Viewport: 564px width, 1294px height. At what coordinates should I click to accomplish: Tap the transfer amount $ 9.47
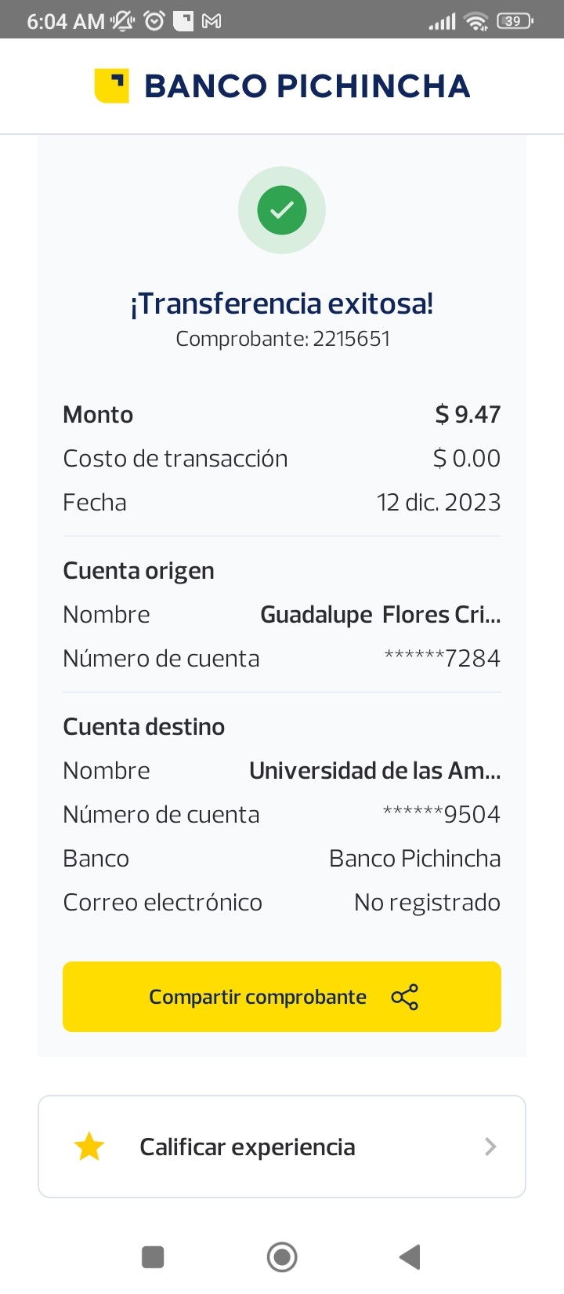468,414
